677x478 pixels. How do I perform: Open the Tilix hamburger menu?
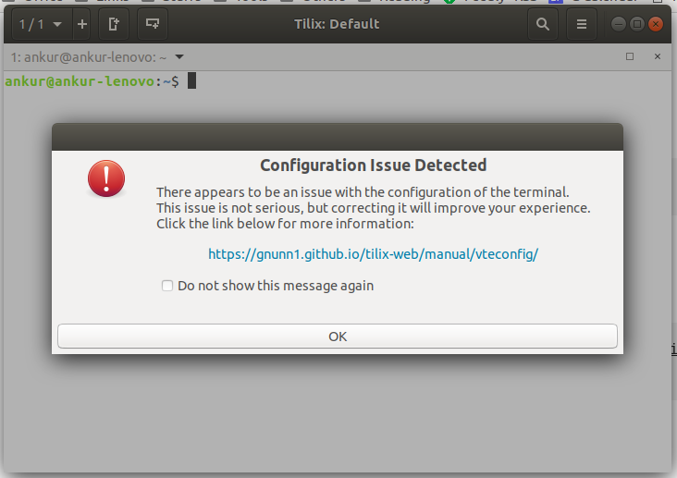(x=582, y=24)
